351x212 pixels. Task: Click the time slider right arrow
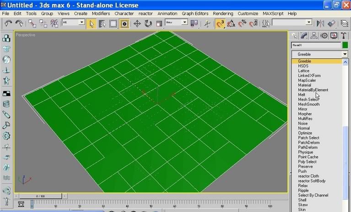point(65,196)
